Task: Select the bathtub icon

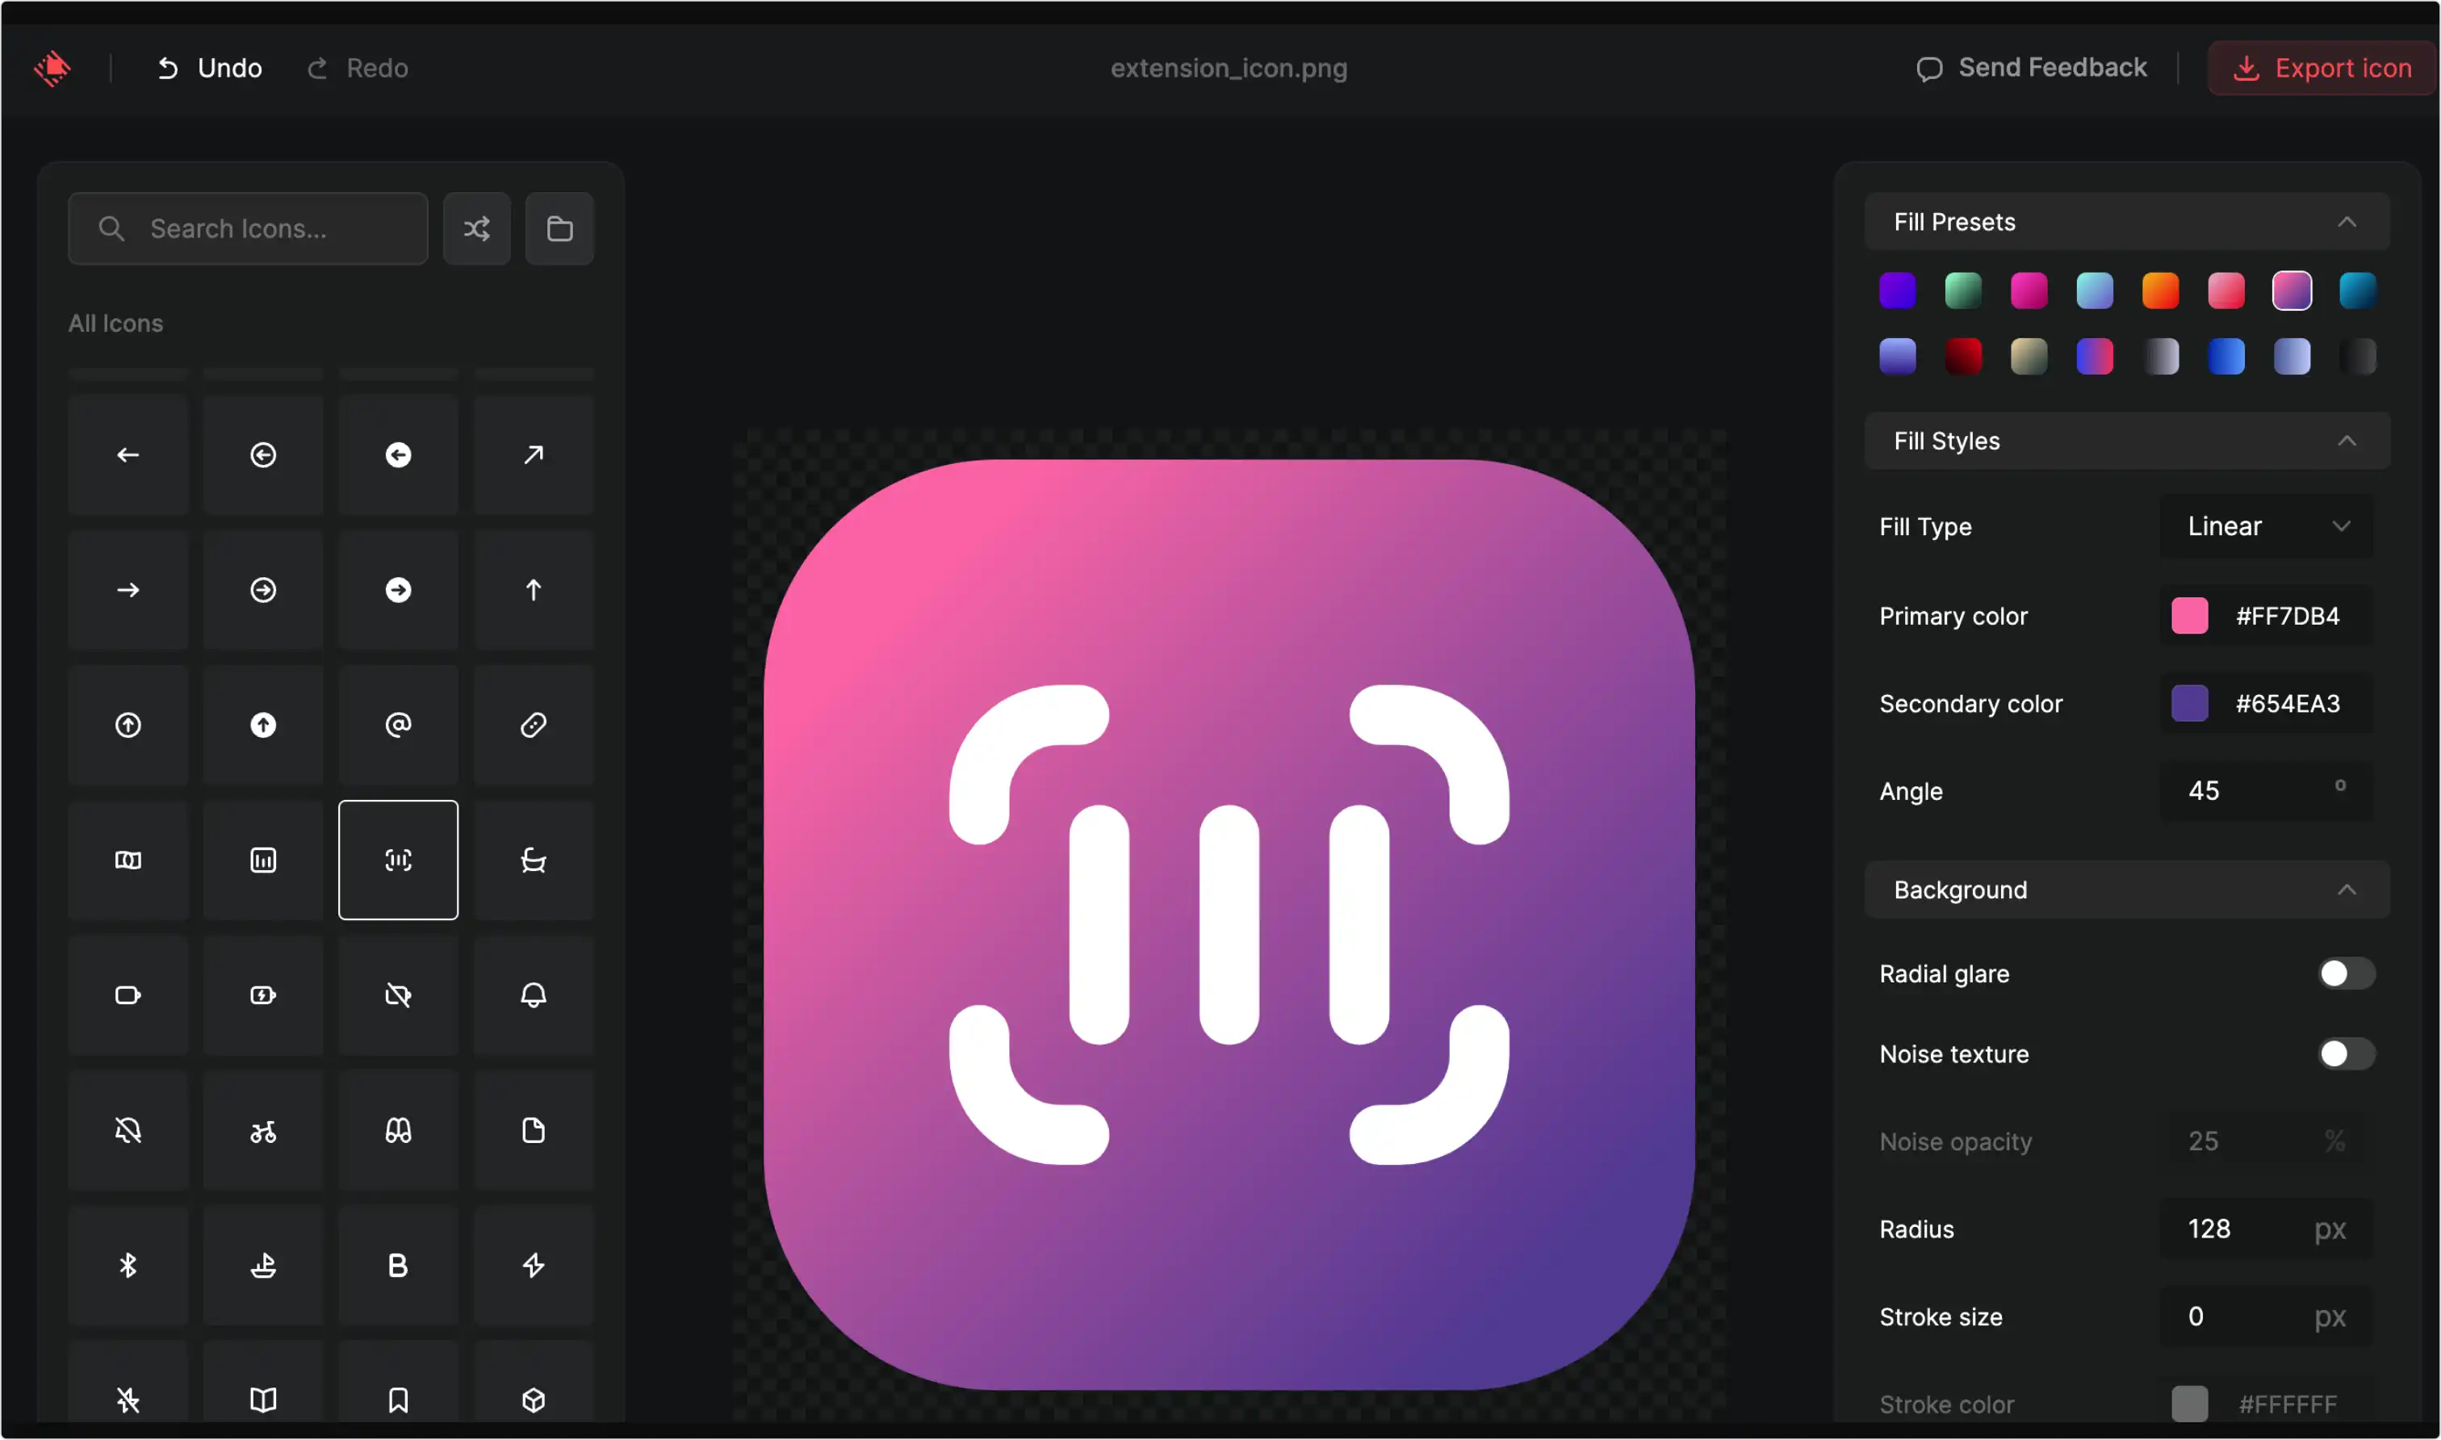Action: pyautogui.click(x=534, y=860)
